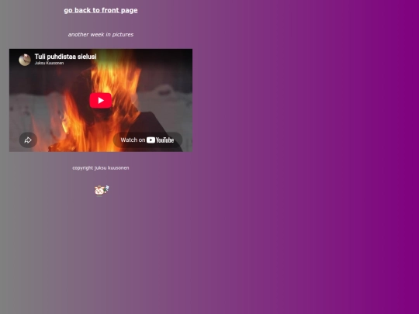The height and width of the screenshot is (314, 419).
Task: Click the channel name Juksu Kuusonen
Action: pyautogui.click(x=49, y=64)
